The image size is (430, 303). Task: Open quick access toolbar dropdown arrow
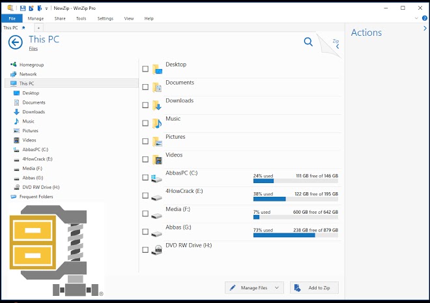tap(46, 8)
